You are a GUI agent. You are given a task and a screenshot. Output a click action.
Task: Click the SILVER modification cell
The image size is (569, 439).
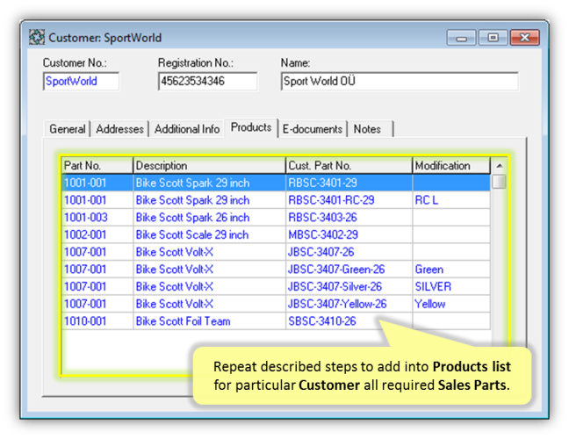click(x=451, y=287)
